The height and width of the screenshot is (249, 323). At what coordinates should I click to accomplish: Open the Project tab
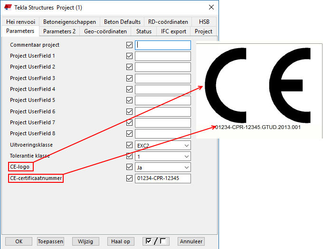203,31
